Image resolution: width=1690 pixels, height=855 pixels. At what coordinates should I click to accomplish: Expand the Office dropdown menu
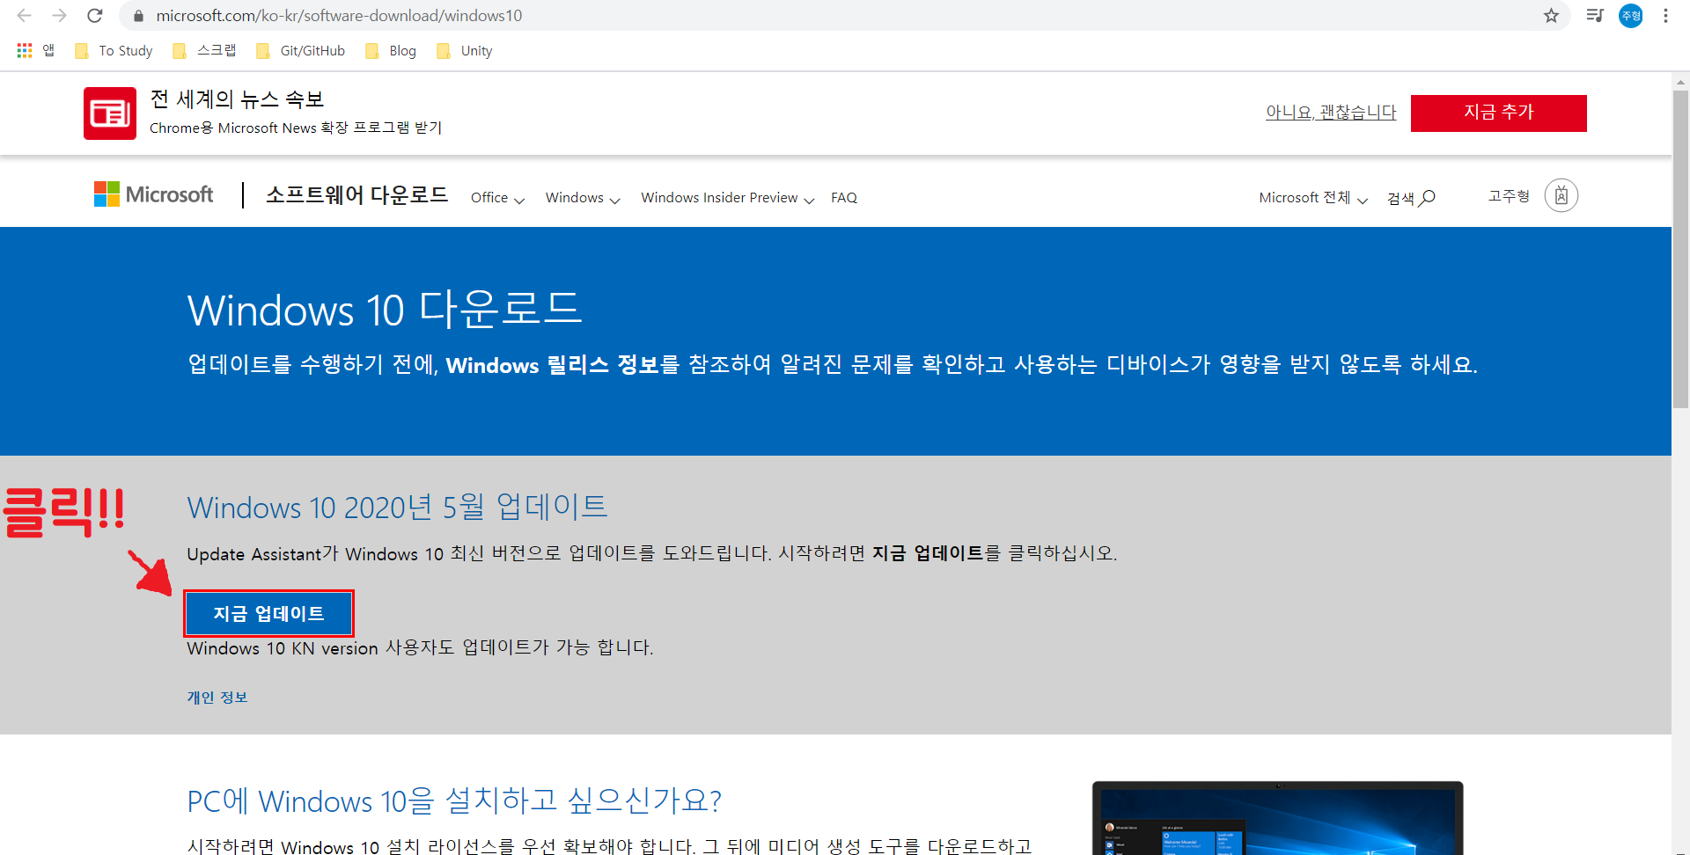pyautogui.click(x=498, y=198)
